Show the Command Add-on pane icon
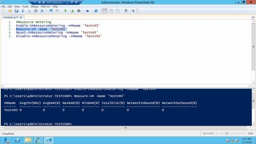This screenshot has width=256, height=144. [x=132, y=11]
